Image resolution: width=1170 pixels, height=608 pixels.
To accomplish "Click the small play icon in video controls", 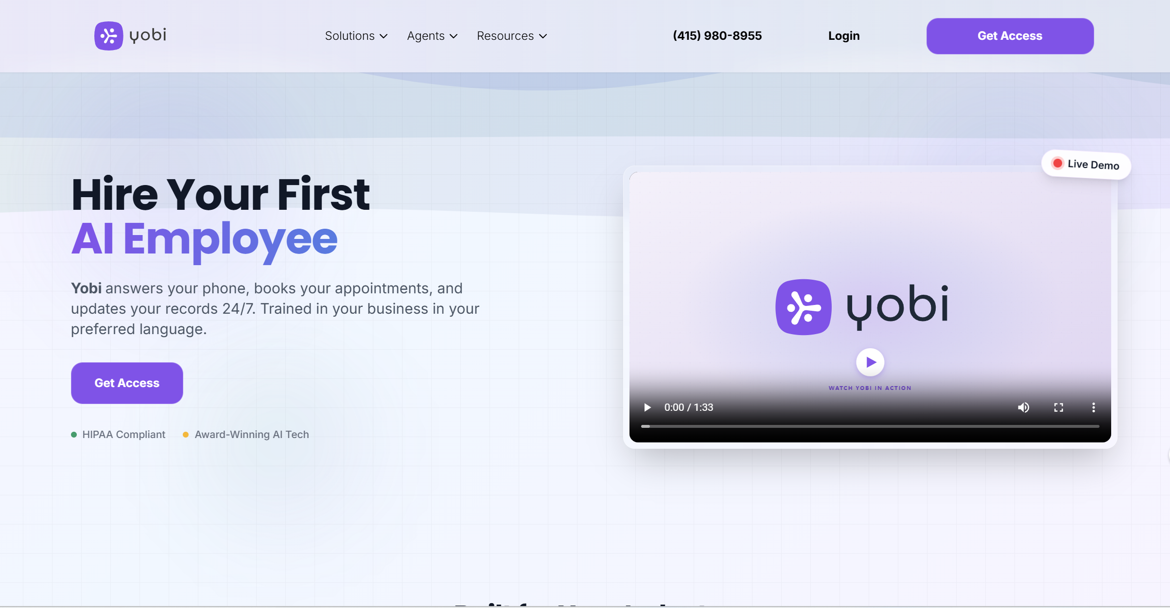I will click(647, 407).
